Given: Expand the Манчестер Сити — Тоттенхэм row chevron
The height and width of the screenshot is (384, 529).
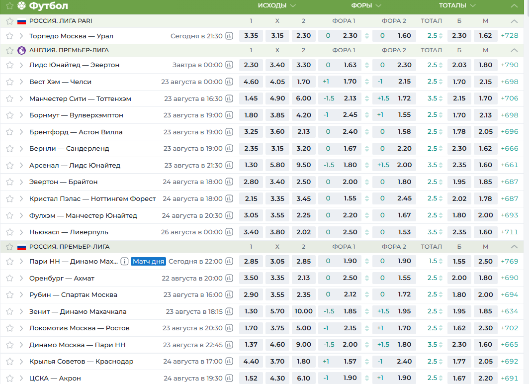Looking at the screenshot, I should click(21, 98).
